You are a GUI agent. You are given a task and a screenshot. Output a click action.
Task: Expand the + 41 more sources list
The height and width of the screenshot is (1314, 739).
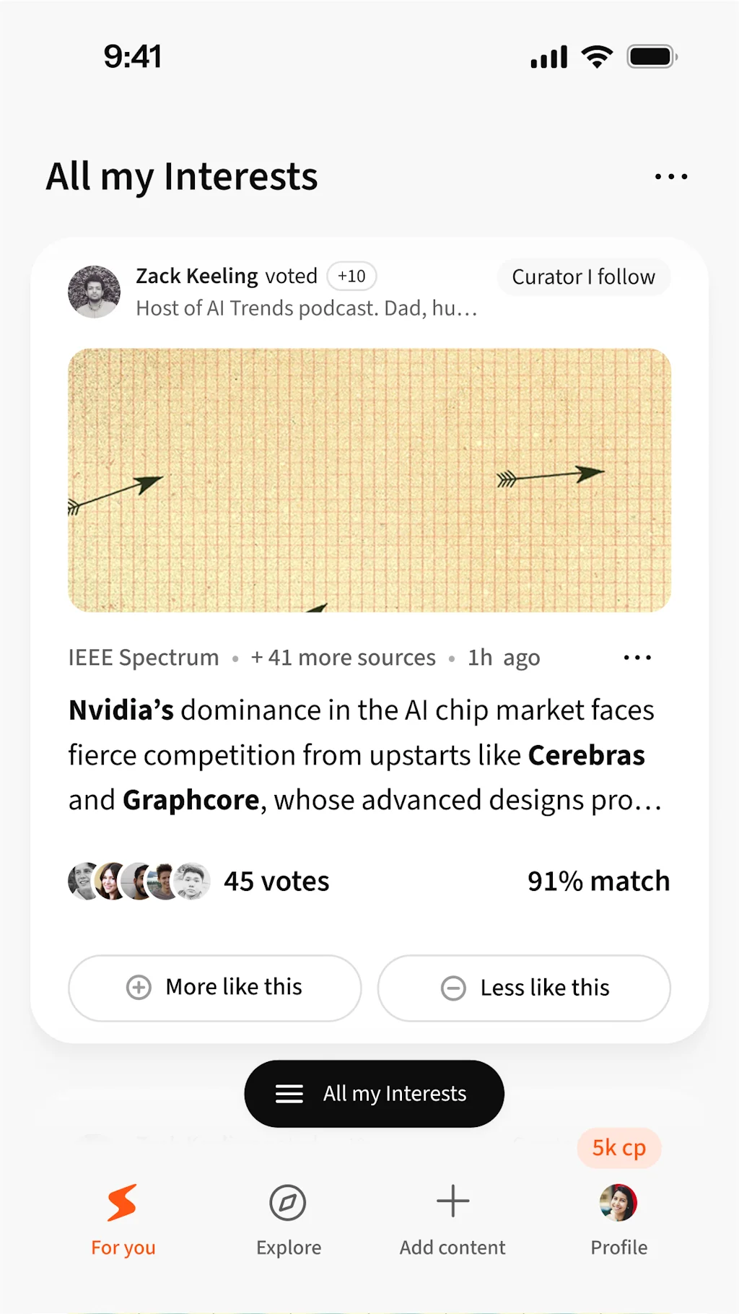pyautogui.click(x=343, y=658)
